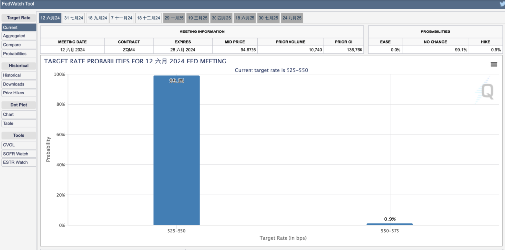Open the Dot Plot Table view
505x250 pixels.
19,123
